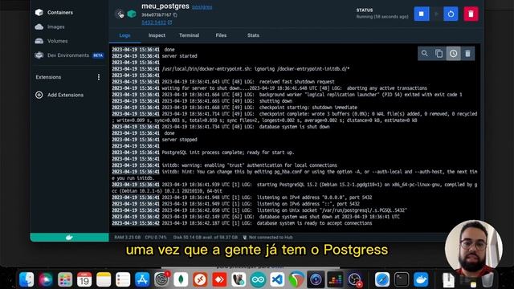Switch to the Terminal tab
The width and height of the screenshot is (514, 289).
pos(189,35)
